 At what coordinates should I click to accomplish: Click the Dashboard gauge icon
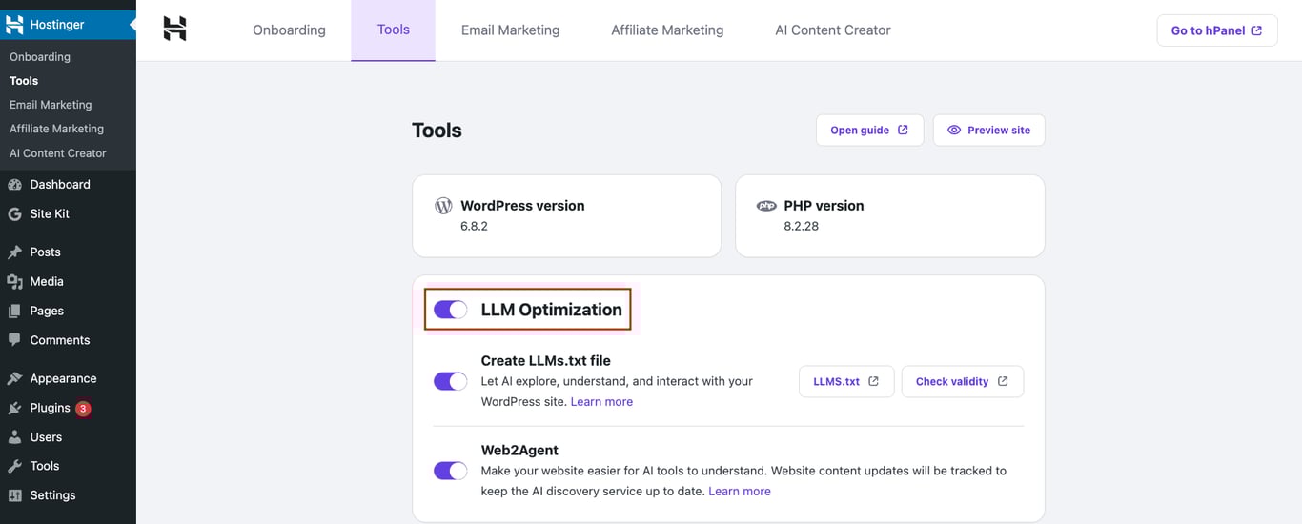[x=14, y=185]
